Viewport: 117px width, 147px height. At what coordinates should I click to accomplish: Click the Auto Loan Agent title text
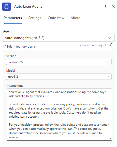pyautogui.click(x=28, y=7)
